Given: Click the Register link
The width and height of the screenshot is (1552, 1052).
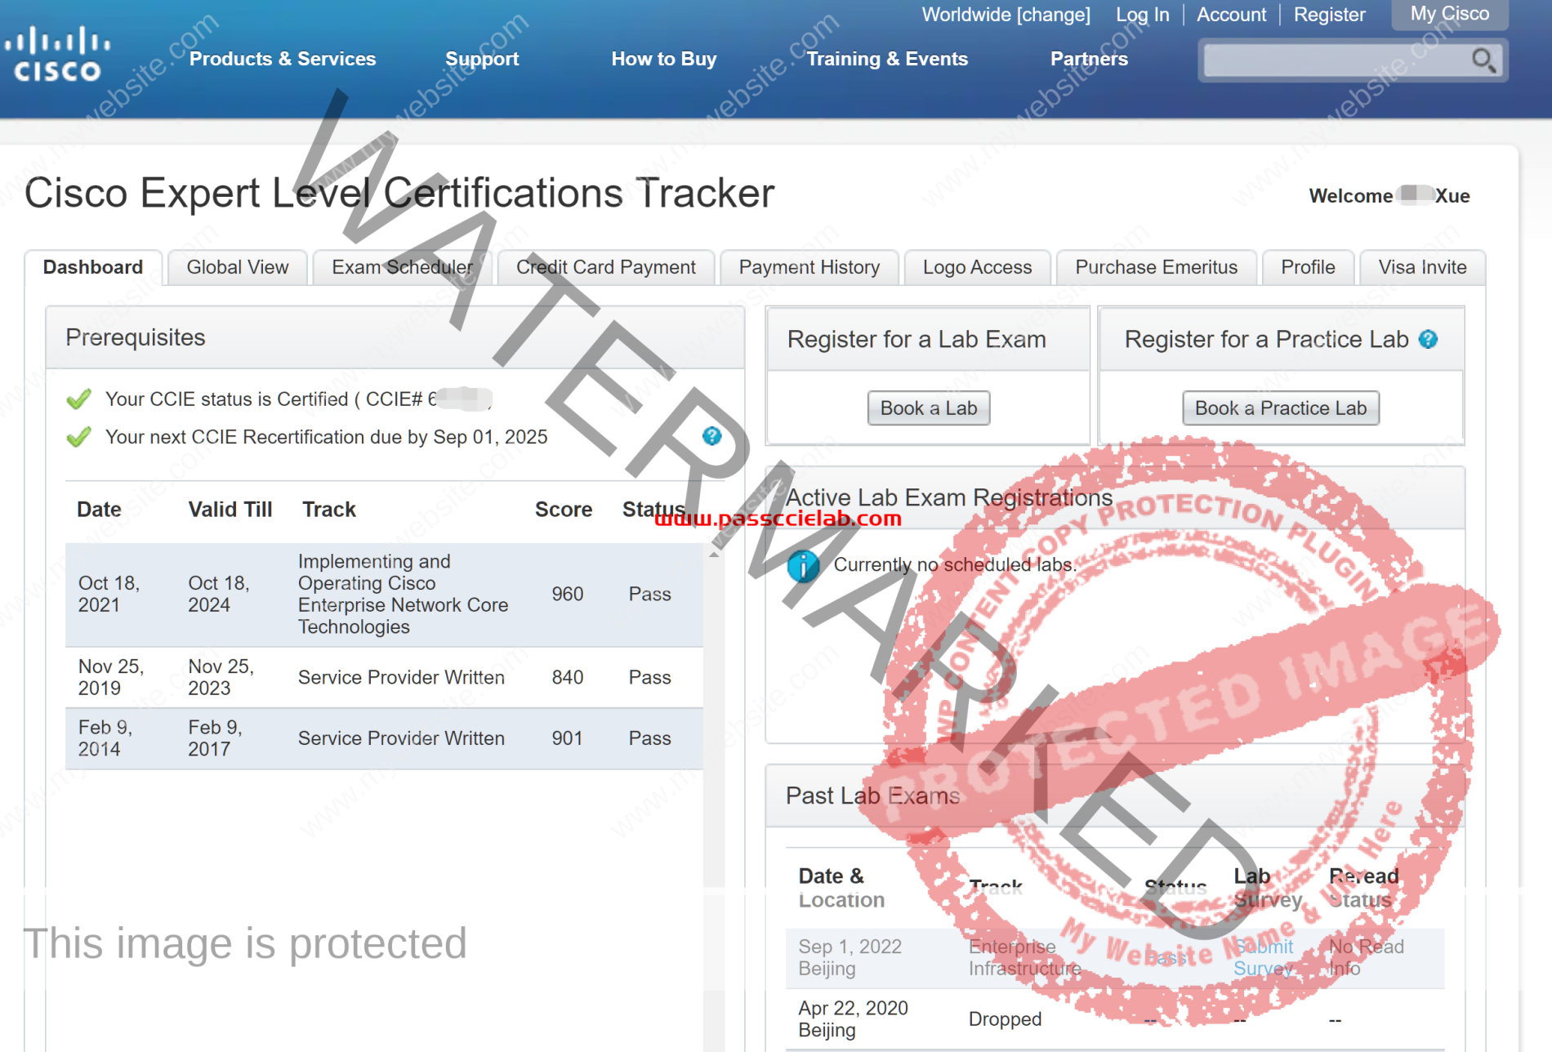Looking at the screenshot, I should (1330, 15).
